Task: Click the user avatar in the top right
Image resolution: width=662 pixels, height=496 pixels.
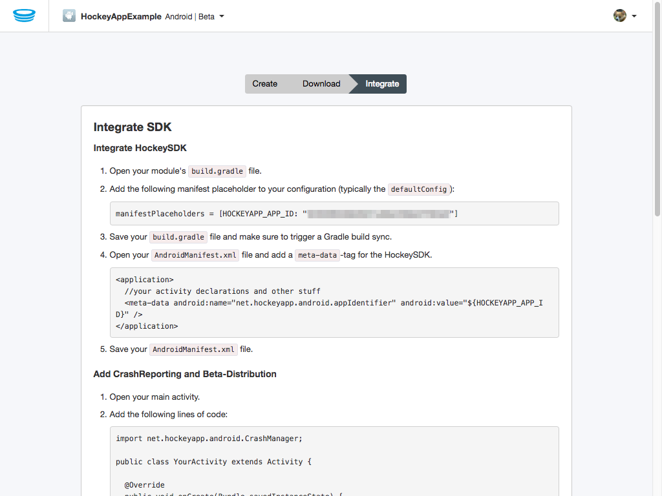Action: click(x=619, y=15)
